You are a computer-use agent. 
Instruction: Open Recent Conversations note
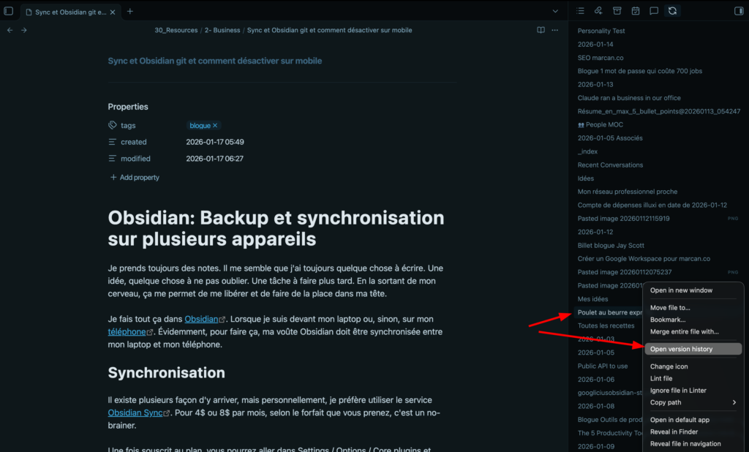click(610, 165)
